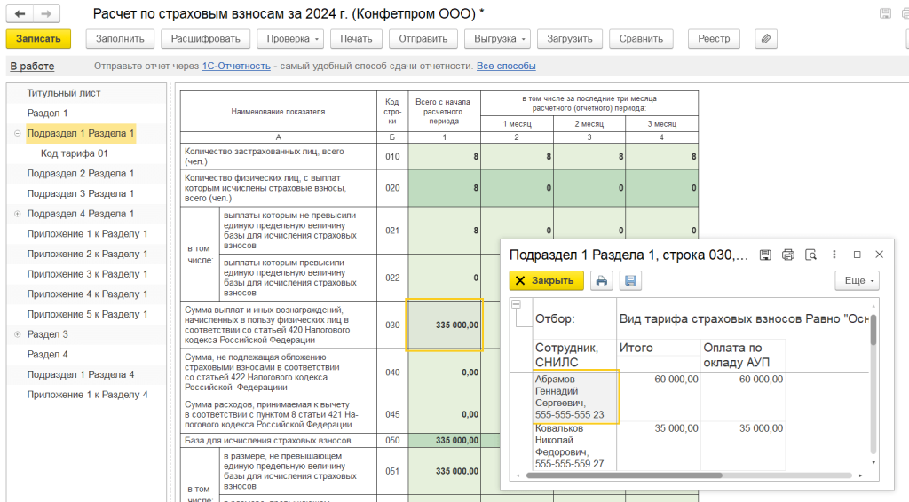Viewport: 909px width, 502px height.
Task: Click the printer icon in popup title bar
Action: (x=787, y=255)
